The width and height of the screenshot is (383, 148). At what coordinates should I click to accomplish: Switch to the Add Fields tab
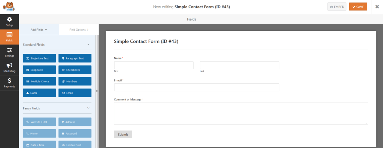pos(39,30)
